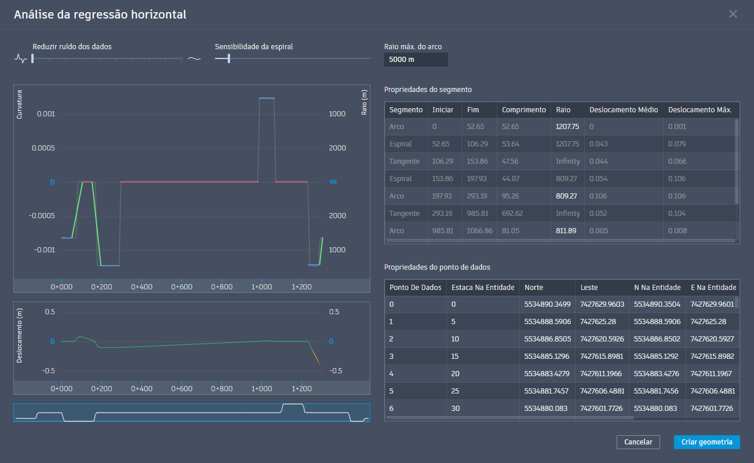The image size is (754, 463).
Task: Click Criar geometria button
Action: click(x=707, y=442)
